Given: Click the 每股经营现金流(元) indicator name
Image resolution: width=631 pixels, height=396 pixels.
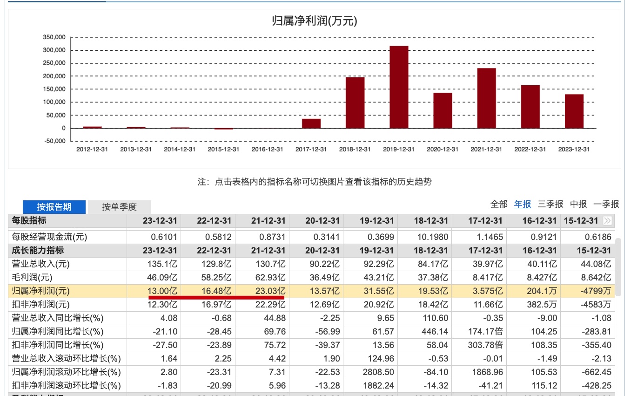Looking at the screenshot, I should click(x=50, y=237).
